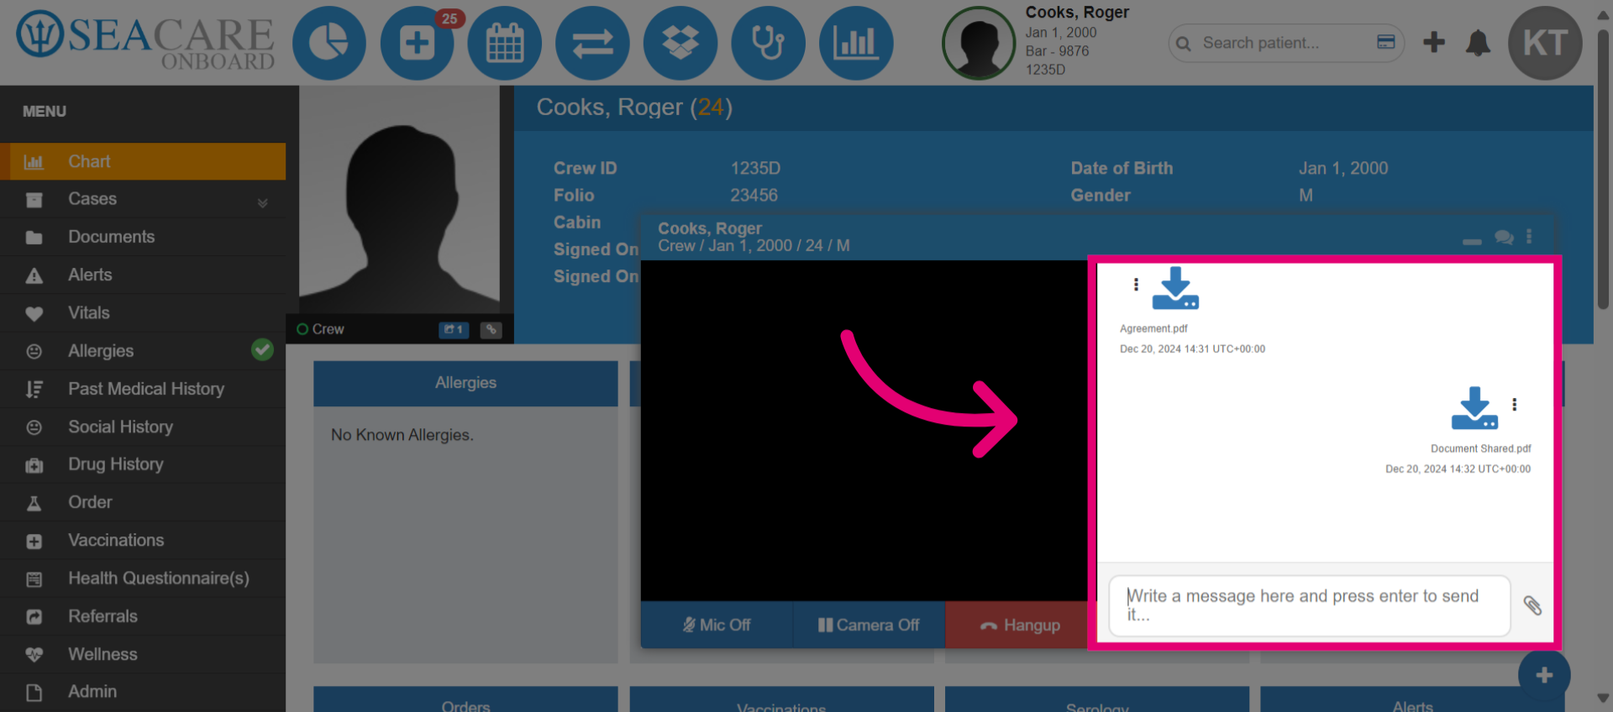Toggle Camera Off button
This screenshot has height=712, width=1613.
[x=870, y=625]
